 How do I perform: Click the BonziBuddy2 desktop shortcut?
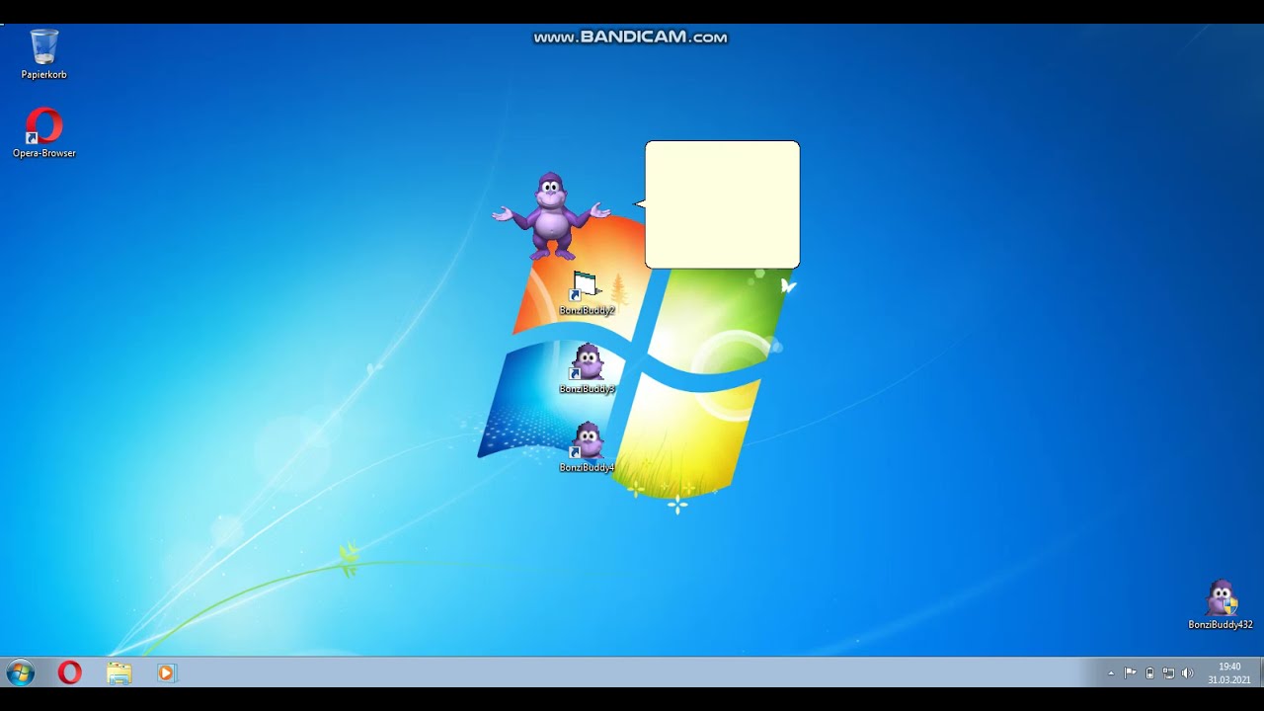(x=587, y=293)
